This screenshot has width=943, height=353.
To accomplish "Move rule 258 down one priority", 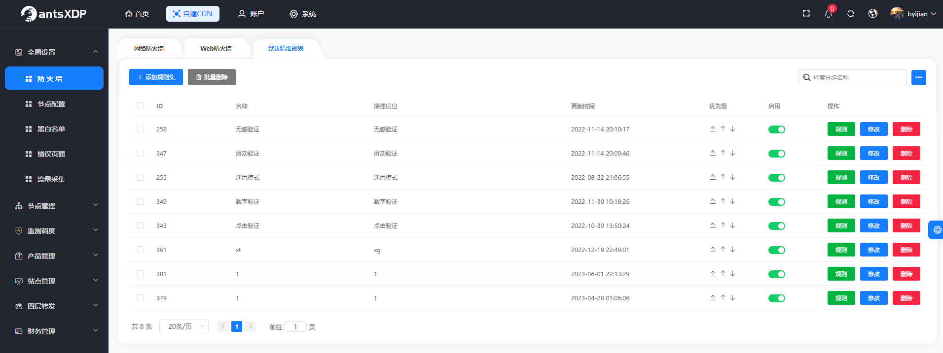I will tap(733, 129).
